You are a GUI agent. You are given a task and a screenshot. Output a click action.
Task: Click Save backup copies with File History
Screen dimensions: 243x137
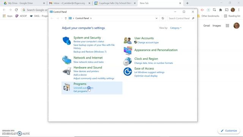pyautogui.click(x=94, y=46)
